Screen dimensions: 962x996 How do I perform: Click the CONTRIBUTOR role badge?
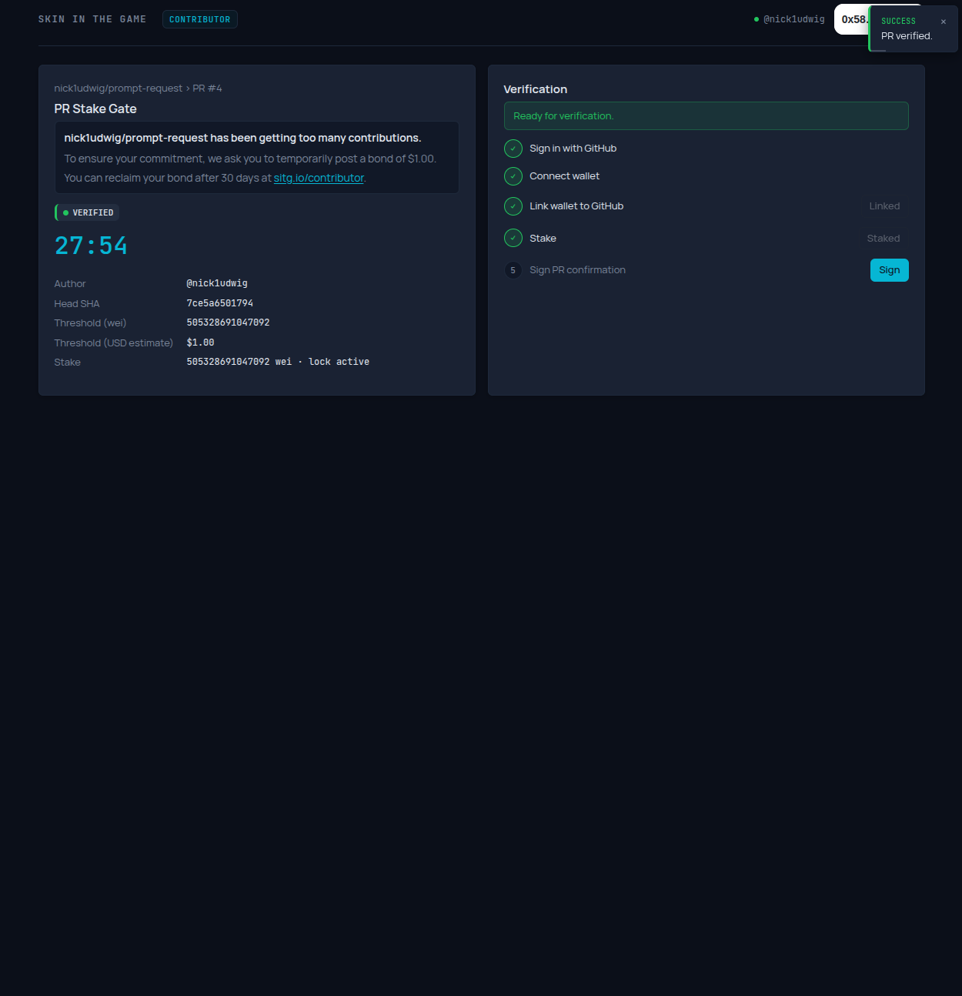199,19
